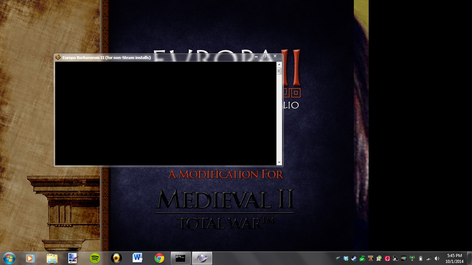Screen dimensions: 472x265
Task: Maximize the Europa Barbarorum II window
Action: pyautogui.click(x=265, y=56)
